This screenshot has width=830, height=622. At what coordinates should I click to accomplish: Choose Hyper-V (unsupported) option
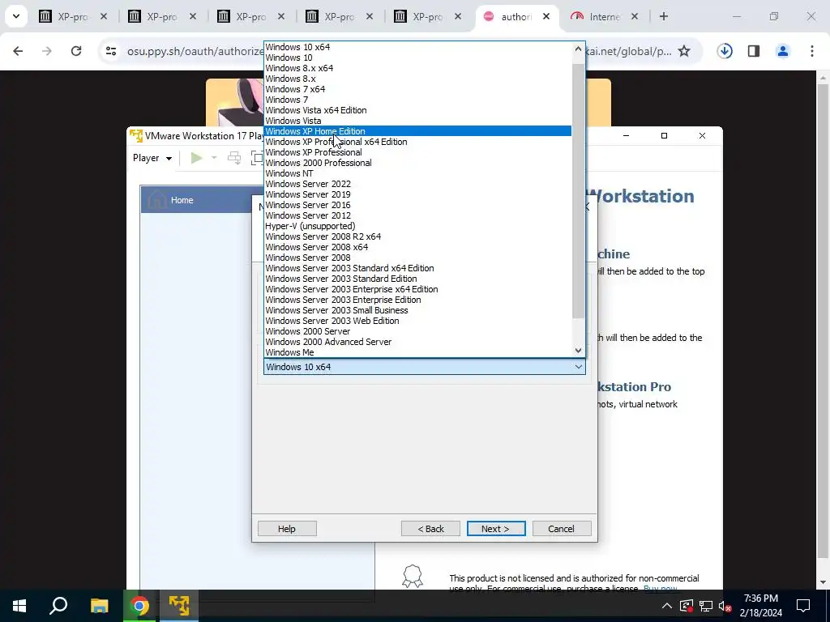[x=417, y=227]
